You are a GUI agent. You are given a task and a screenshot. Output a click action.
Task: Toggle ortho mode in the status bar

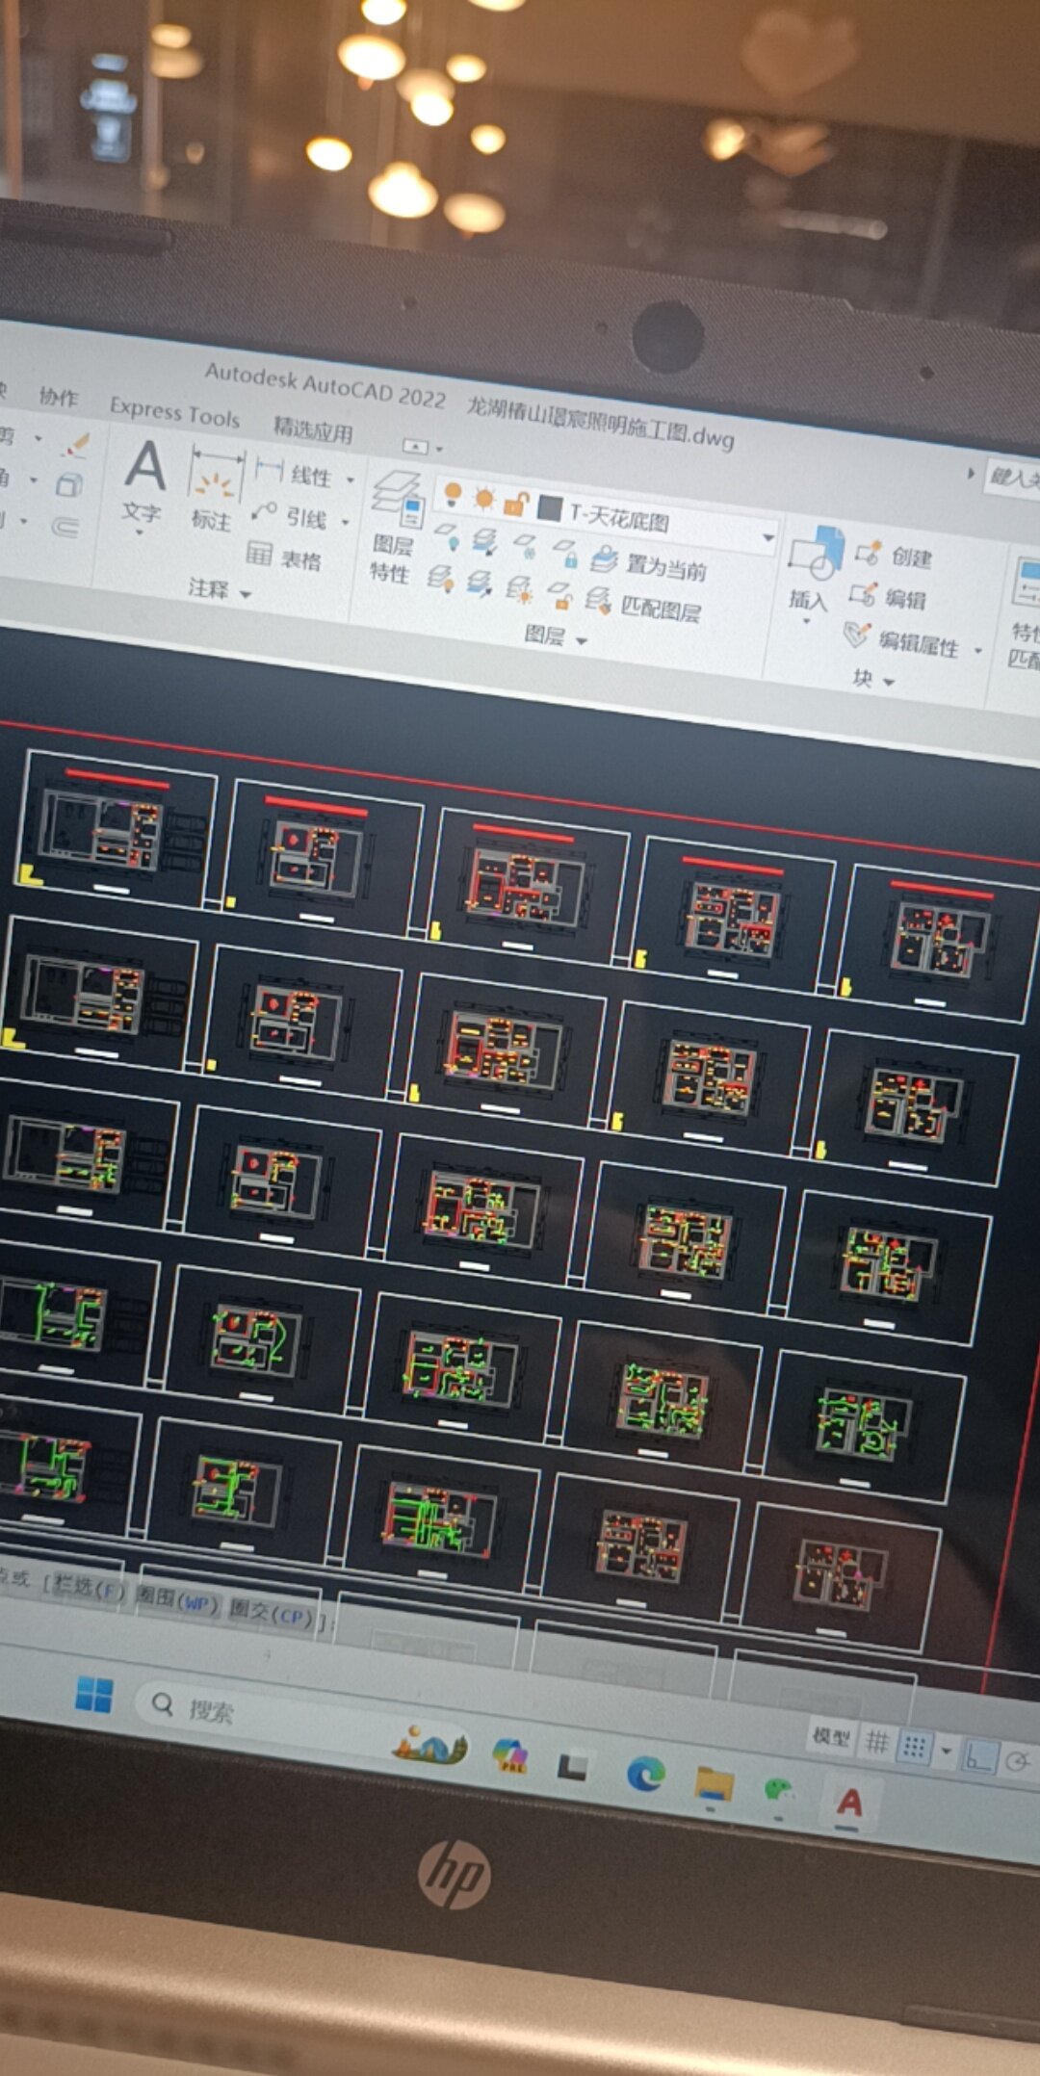point(980,1757)
